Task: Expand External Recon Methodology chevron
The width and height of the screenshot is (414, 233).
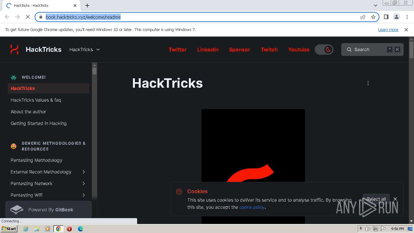Action: click(84, 172)
